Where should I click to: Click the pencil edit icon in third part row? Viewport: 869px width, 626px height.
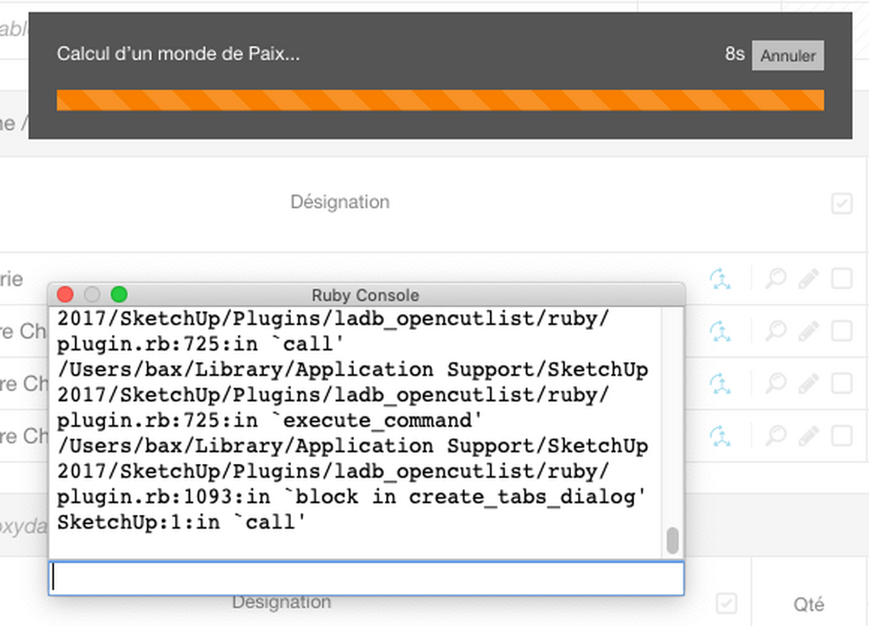click(809, 383)
